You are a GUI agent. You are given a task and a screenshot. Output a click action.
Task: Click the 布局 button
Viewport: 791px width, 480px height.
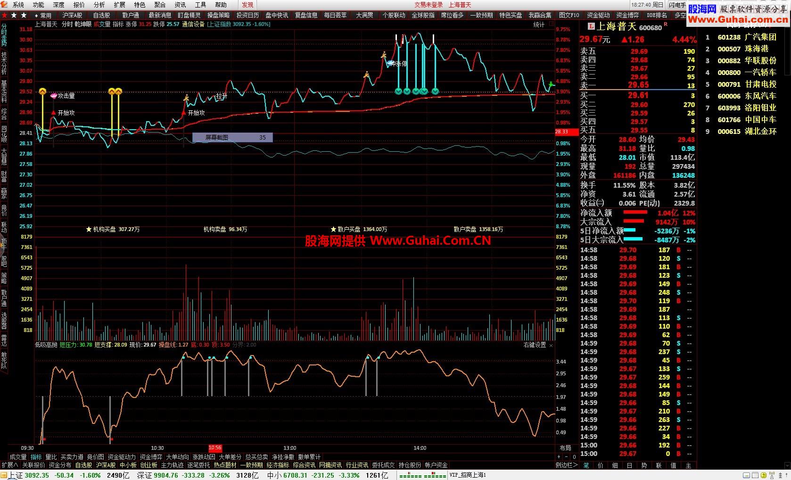point(565,448)
